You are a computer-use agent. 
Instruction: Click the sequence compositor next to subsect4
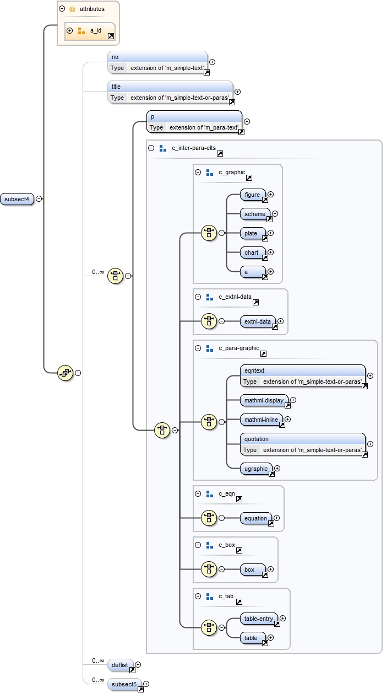[x=66, y=373]
